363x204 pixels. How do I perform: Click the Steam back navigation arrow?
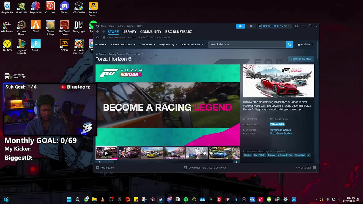pos(98,32)
